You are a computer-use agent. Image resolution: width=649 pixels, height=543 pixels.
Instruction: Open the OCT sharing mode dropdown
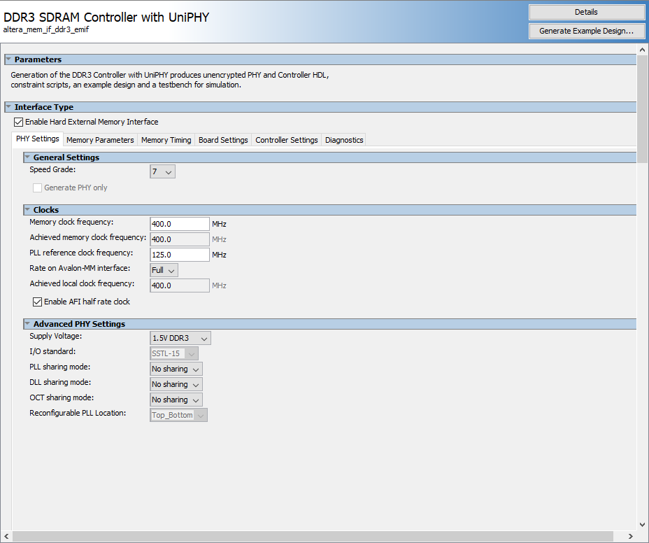[176, 400]
